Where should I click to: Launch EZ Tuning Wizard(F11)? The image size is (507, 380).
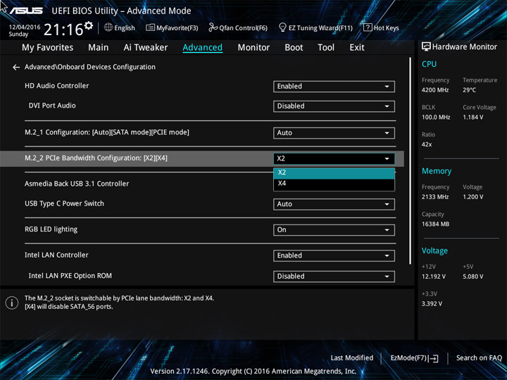(x=315, y=27)
